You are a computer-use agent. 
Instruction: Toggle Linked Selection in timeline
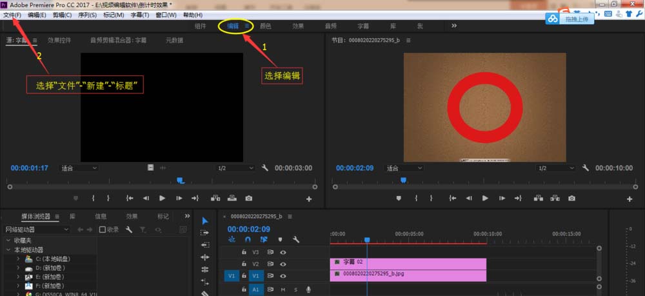click(x=264, y=239)
